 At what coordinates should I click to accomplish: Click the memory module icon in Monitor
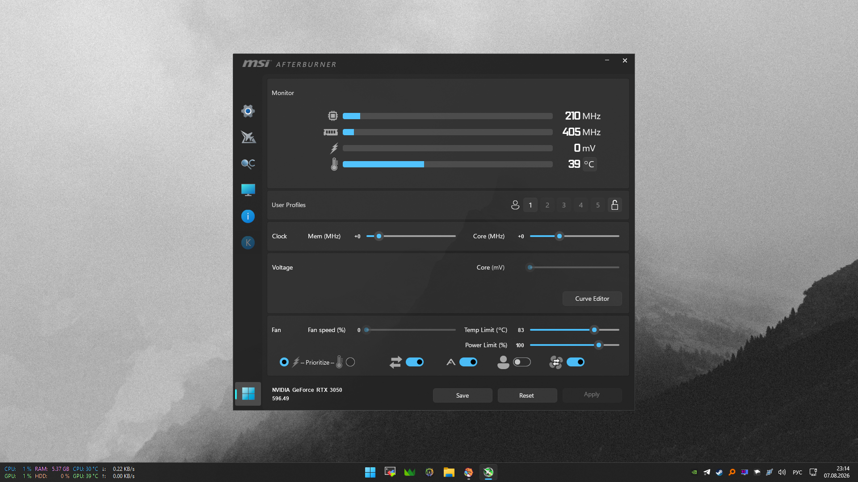point(331,132)
